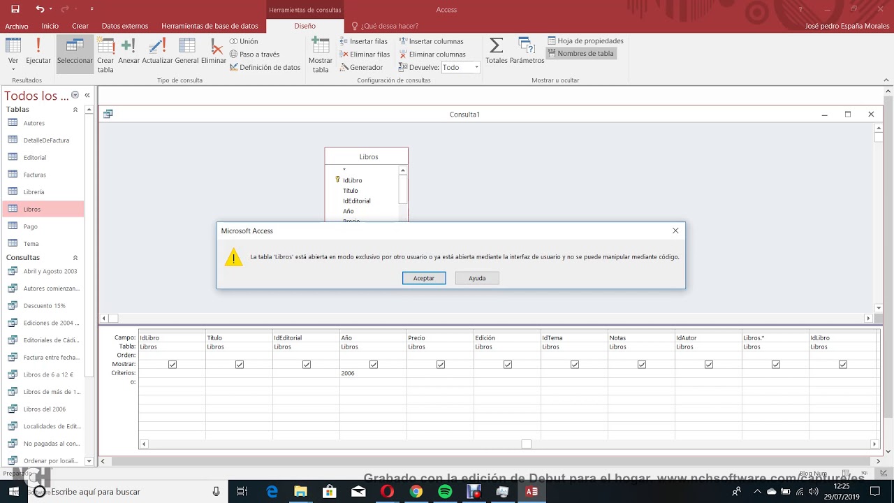Select the Actualizar query type
This screenshot has width=894, height=503.
[157, 52]
